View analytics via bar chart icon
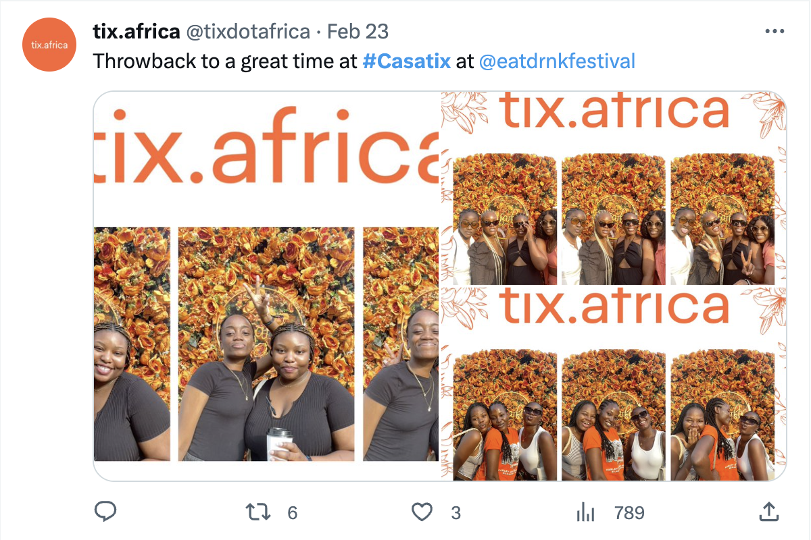This screenshot has width=811, height=540. pyautogui.click(x=585, y=512)
